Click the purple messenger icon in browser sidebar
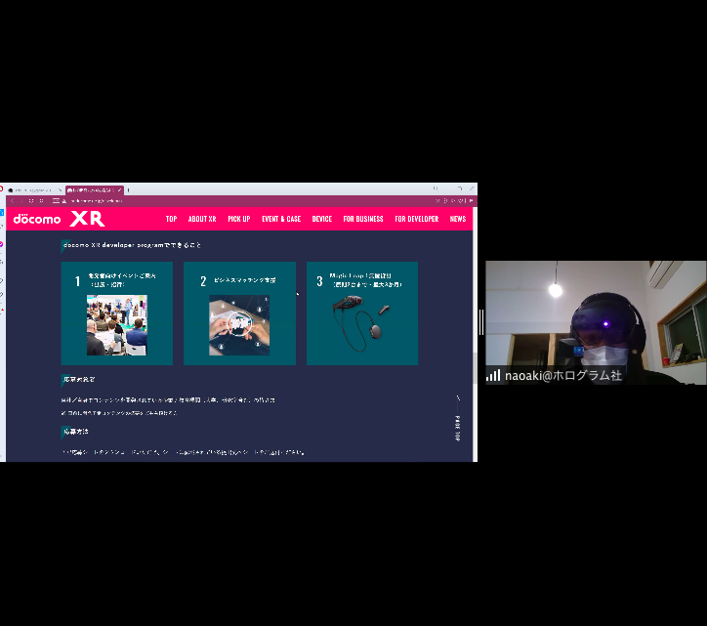Image resolution: width=707 pixels, height=626 pixels. [1, 244]
